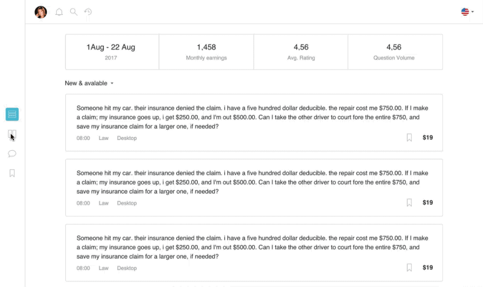The image size is (483, 287).
Task: Click the Desktop tag on the second question
Action: click(127, 203)
